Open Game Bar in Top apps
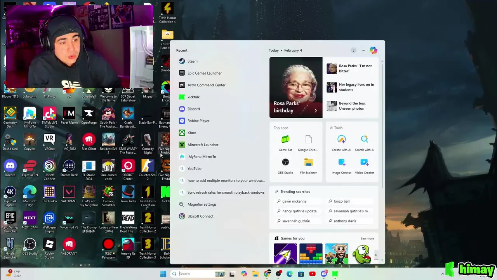 point(285,143)
